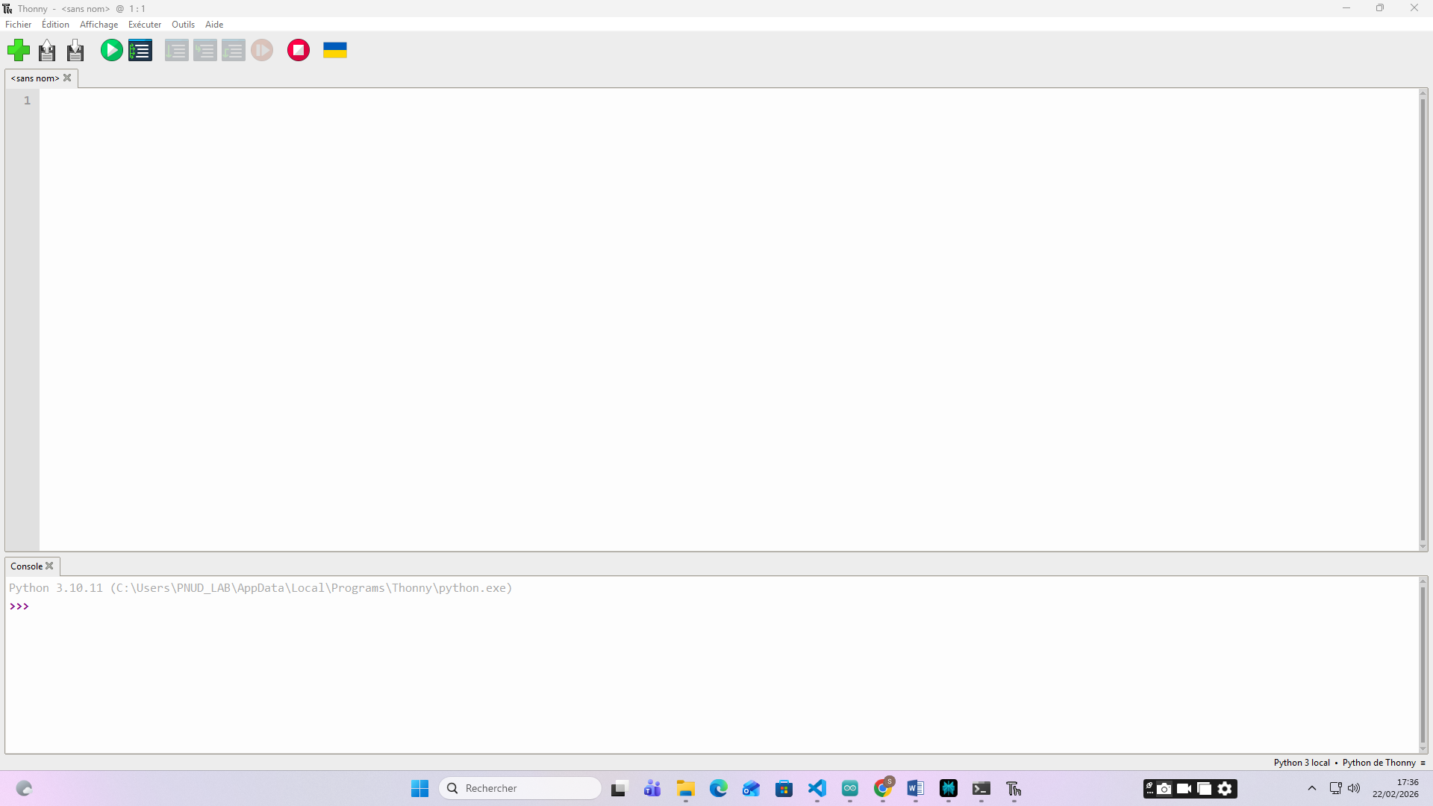Open the Exécuter menu

point(144,25)
